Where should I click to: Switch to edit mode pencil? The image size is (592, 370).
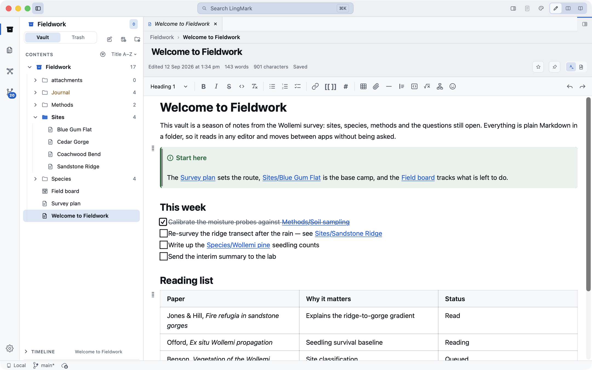click(556, 8)
